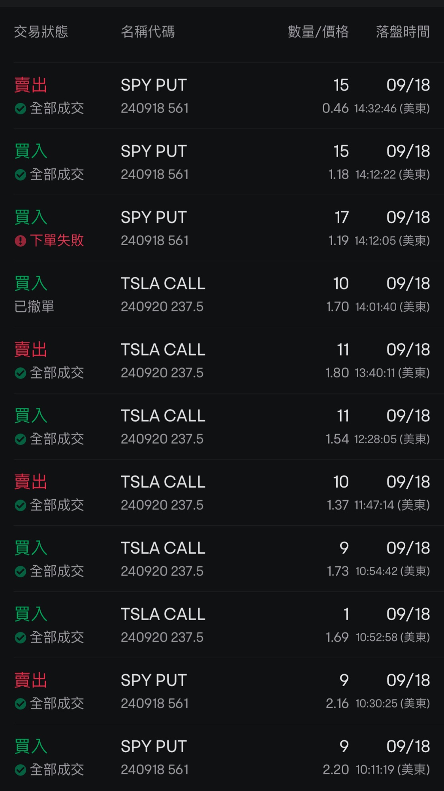Viewport: 444px width, 791px height.
Task: Open TSLA CALL buy of 1 contract at 1.69
Action: click(x=222, y=625)
